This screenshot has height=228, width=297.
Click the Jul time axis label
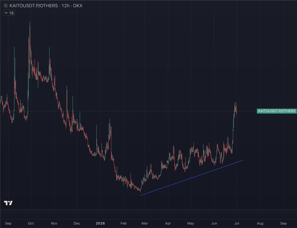[237, 223]
